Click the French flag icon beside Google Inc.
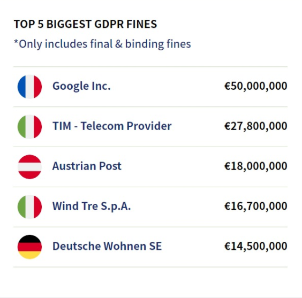Viewport: 302px width, 298px height. [29, 87]
